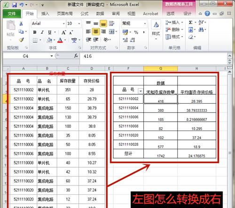Open the 文件 file tab
Screen dimensions: 235x208
12,14
